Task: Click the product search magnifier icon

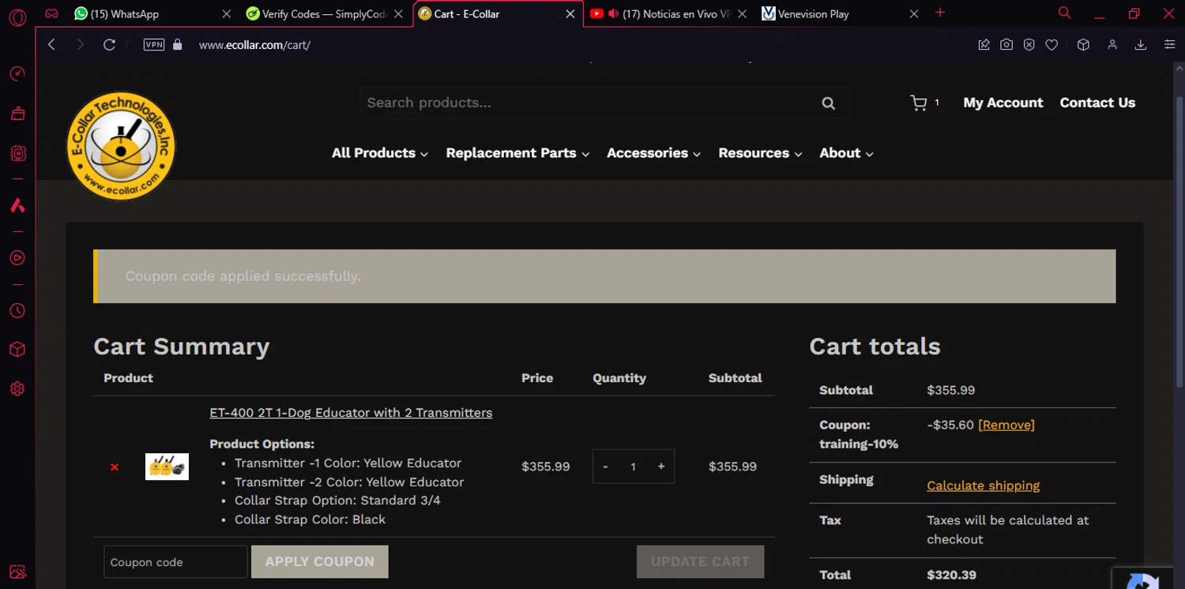Action: click(828, 103)
